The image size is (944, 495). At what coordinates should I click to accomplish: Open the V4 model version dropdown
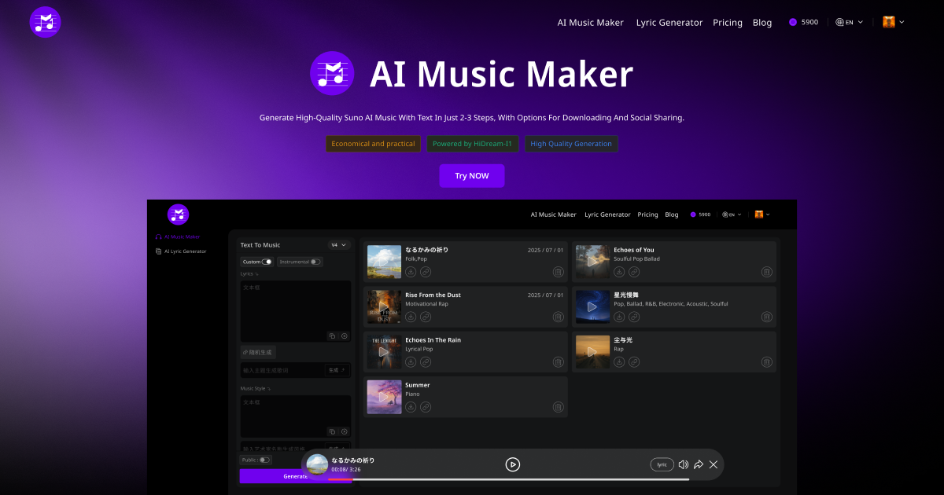point(338,244)
